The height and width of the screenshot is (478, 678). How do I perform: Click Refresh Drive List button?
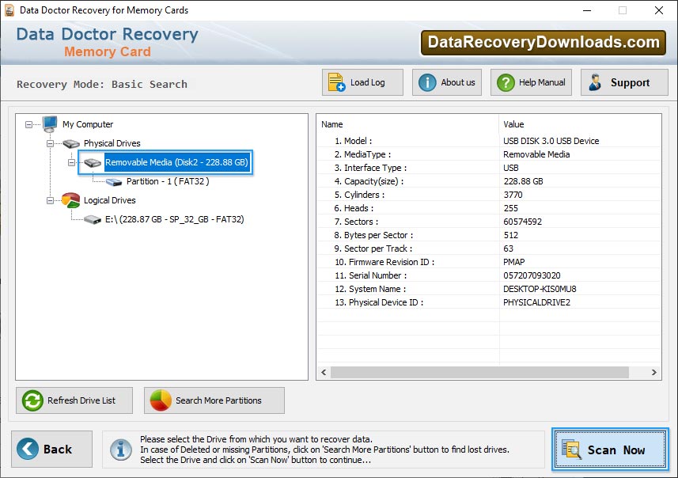click(74, 400)
